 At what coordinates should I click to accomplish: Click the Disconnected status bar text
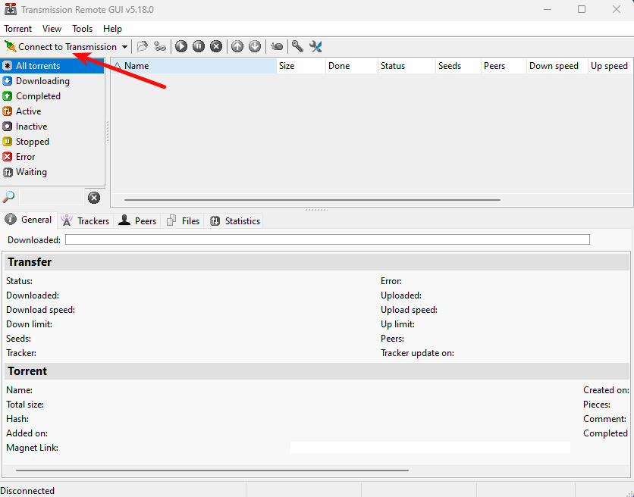click(28, 490)
